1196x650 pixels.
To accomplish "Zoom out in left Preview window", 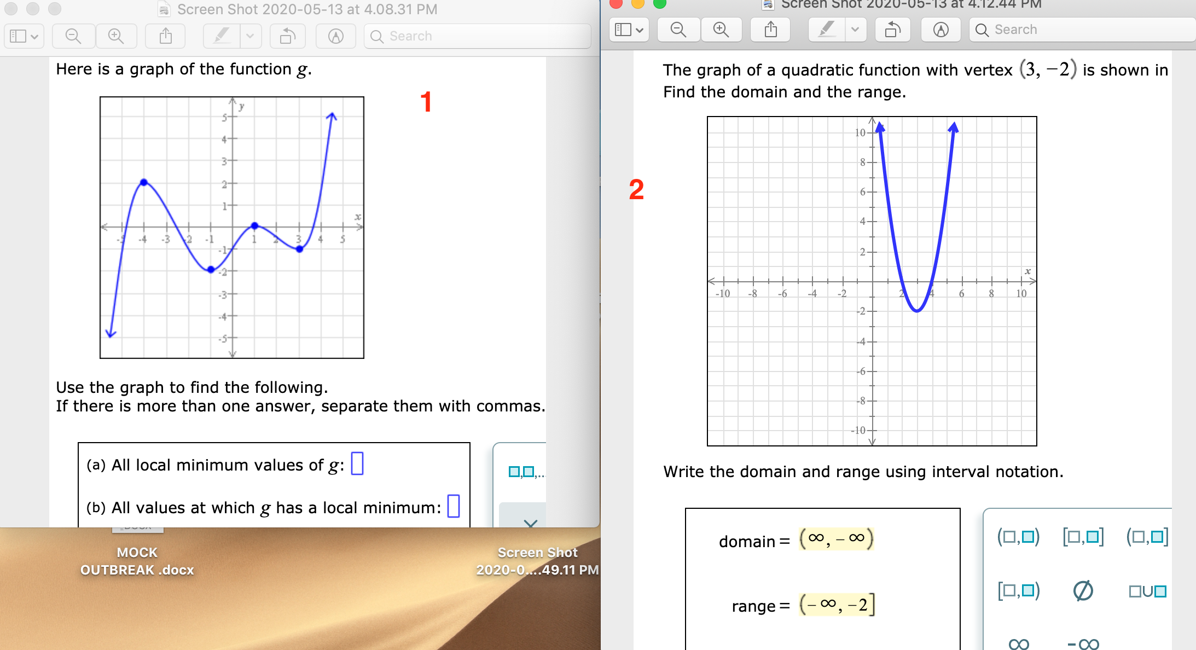I will pyautogui.click(x=73, y=36).
